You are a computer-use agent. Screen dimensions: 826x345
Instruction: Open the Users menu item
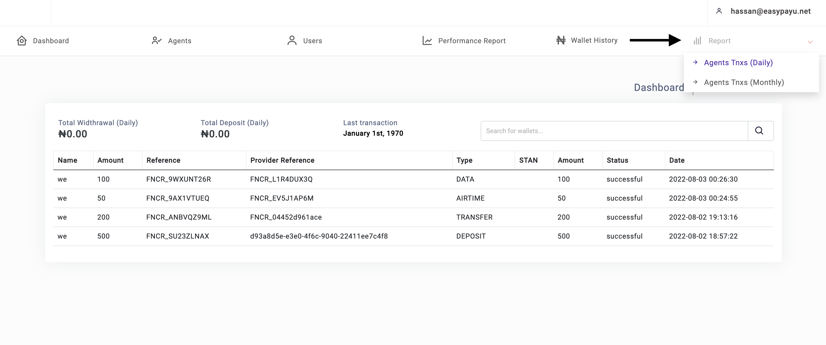click(x=312, y=41)
